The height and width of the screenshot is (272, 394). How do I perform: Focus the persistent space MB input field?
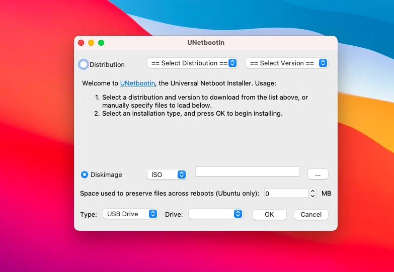coord(285,194)
